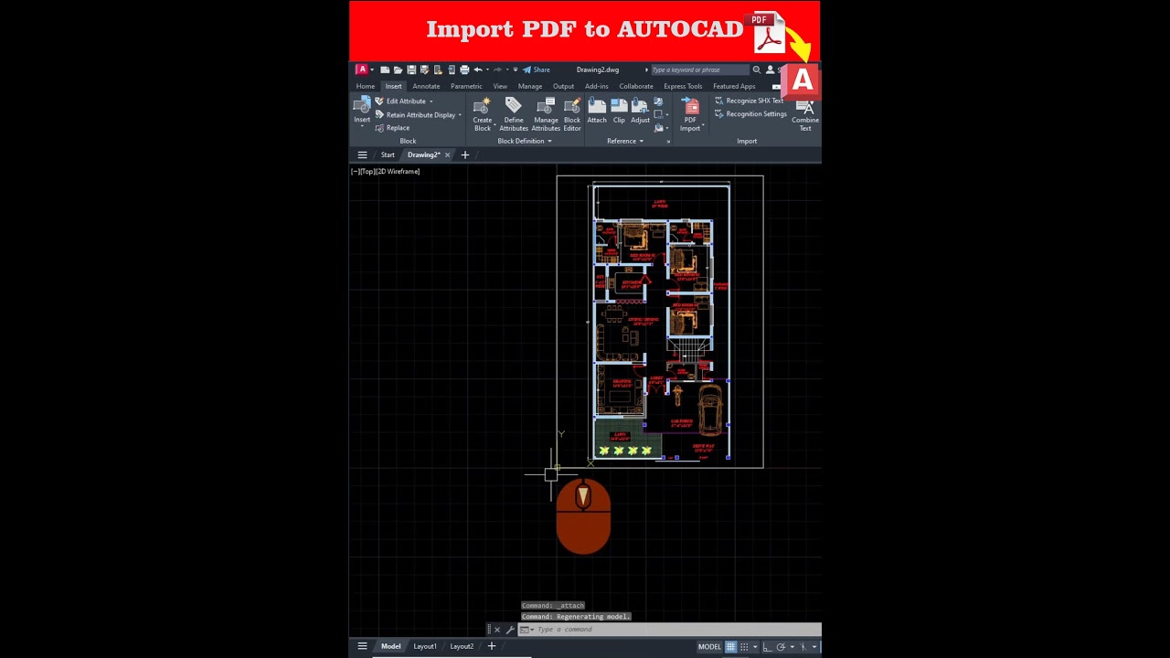This screenshot has width=1170, height=658.
Task: Select the Model layout tab
Action: (390, 646)
